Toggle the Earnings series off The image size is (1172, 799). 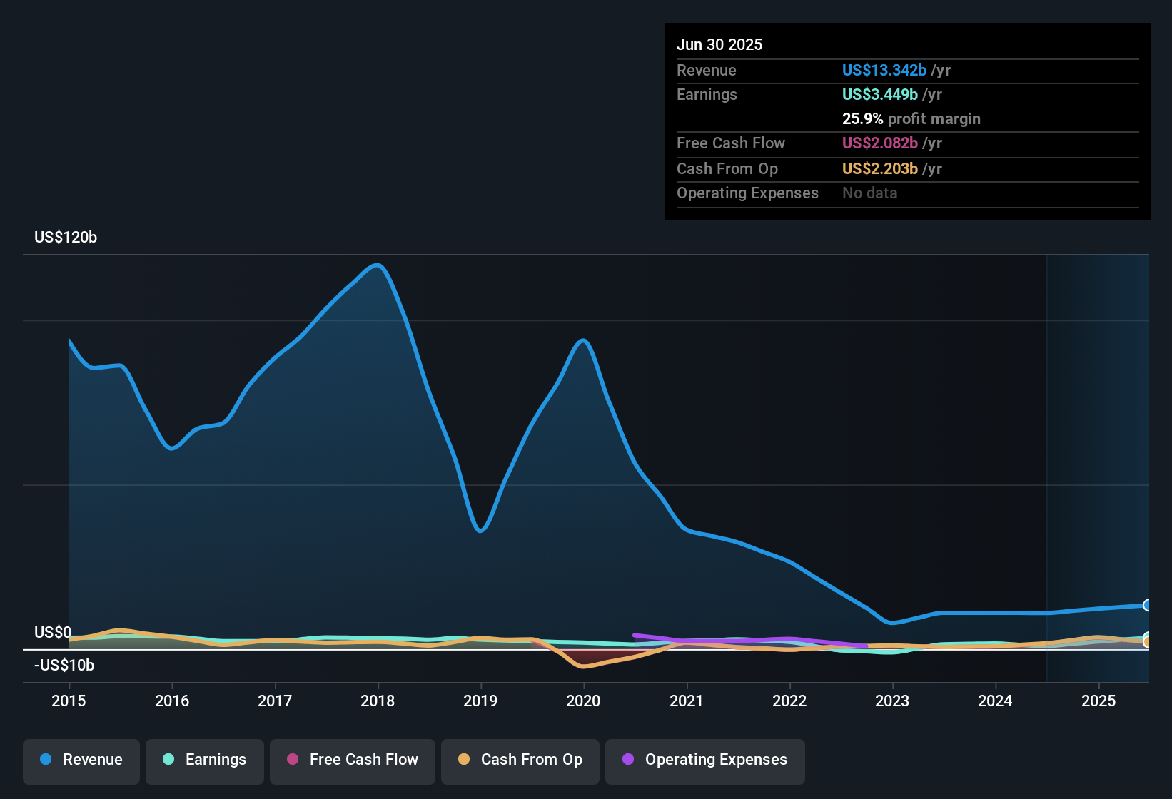(205, 760)
